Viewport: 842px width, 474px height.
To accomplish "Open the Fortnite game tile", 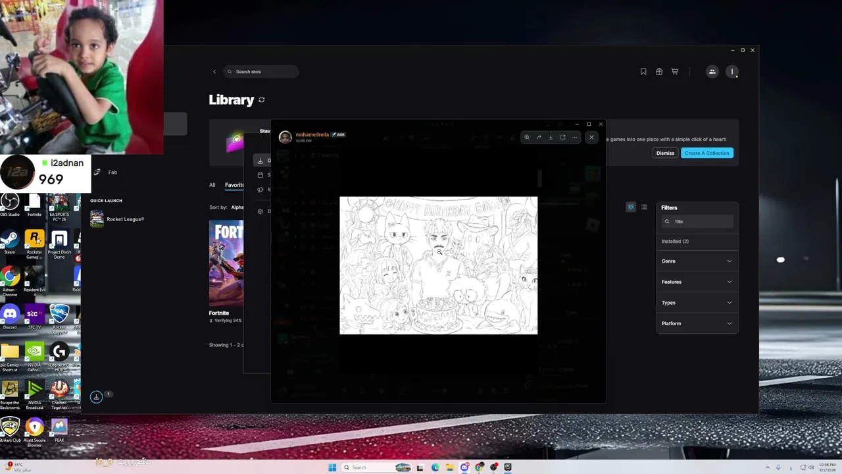I will pyautogui.click(x=226, y=263).
